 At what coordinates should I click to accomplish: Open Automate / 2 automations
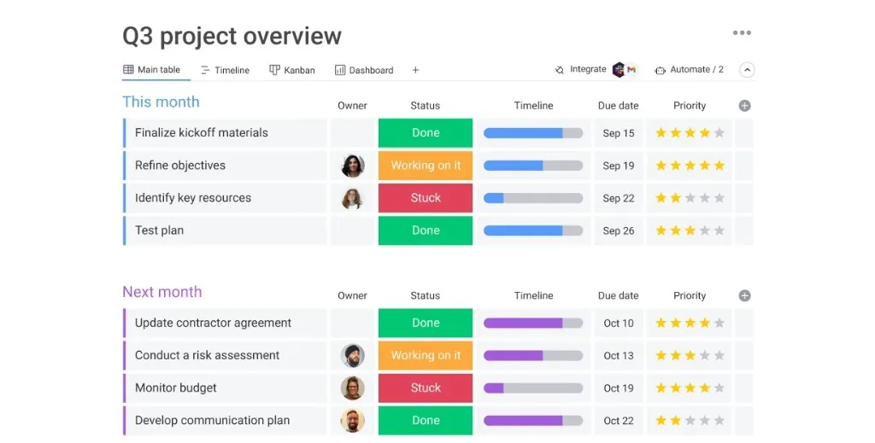tap(690, 70)
